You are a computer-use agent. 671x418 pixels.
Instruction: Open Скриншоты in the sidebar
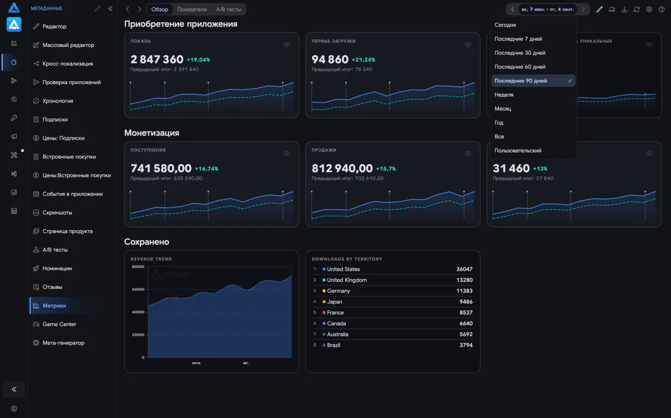(x=72, y=213)
